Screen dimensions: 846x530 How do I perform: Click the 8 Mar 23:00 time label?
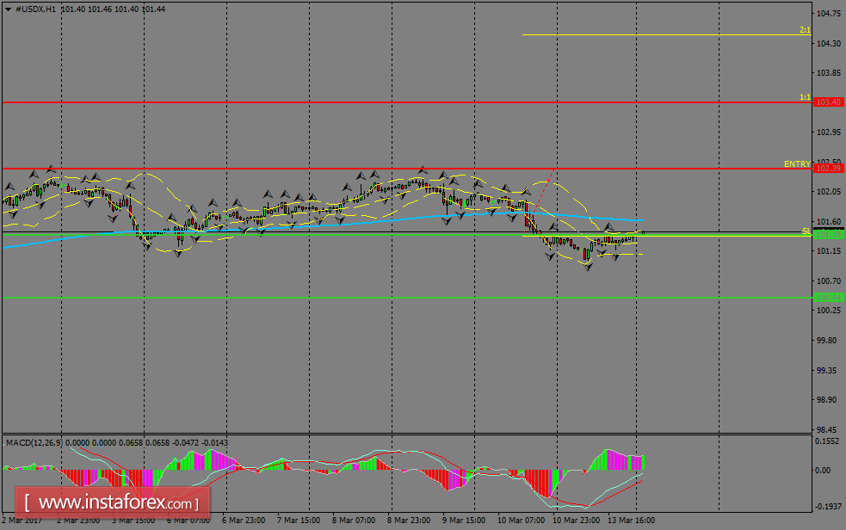(x=408, y=521)
